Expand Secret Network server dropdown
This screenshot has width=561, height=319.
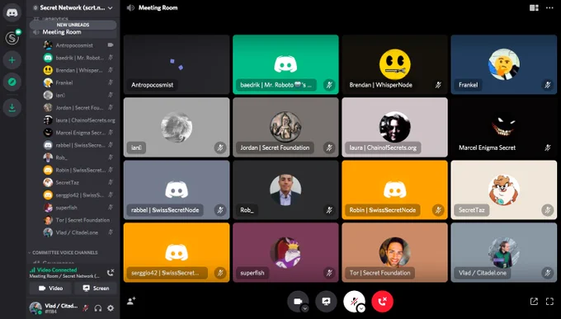(110, 7)
